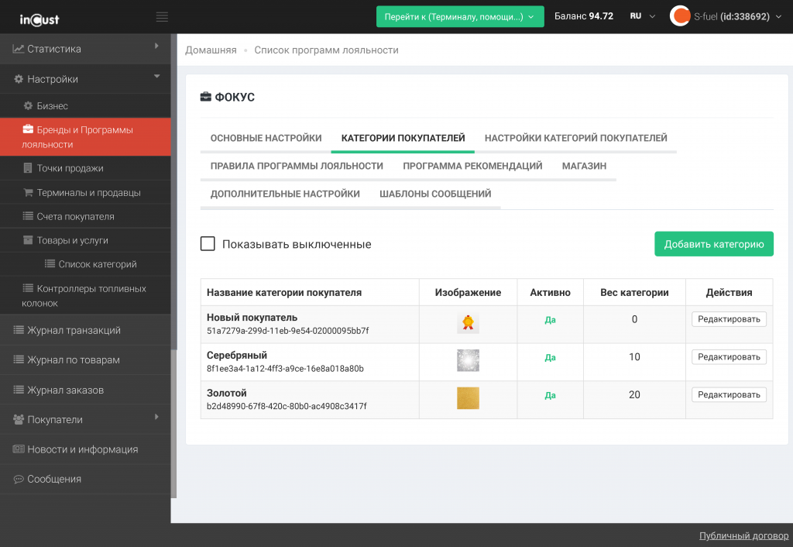
Task: Click the Золотой category gold image
Action: (x=468, y=398)
